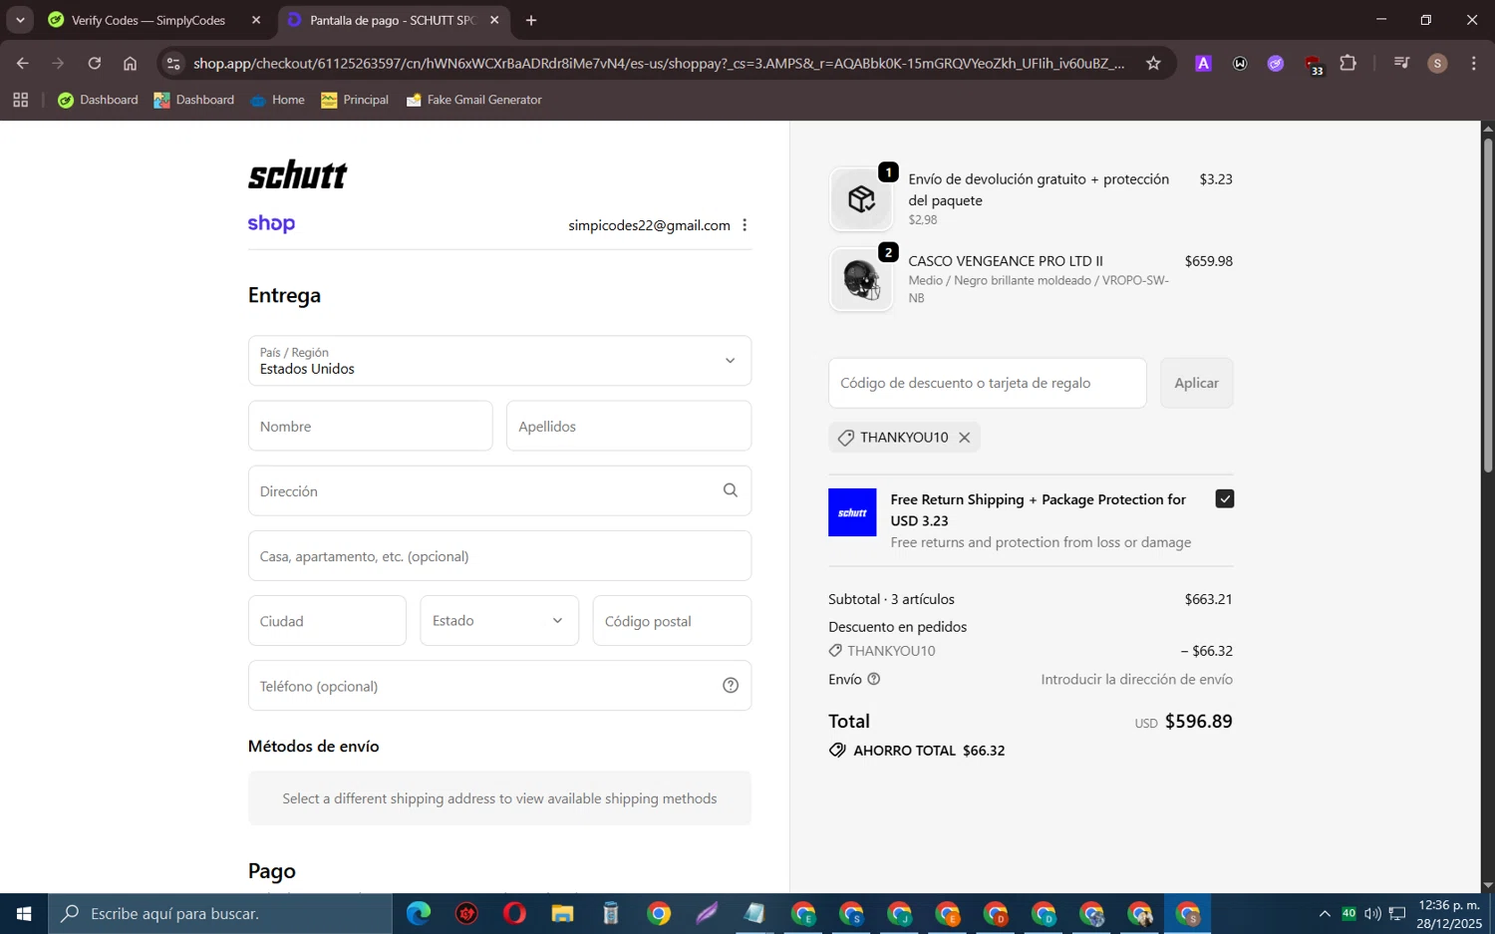Screen dimensions: 1495x934
Task: Close the Pantalla de pago tab
Action: point(494,20)
